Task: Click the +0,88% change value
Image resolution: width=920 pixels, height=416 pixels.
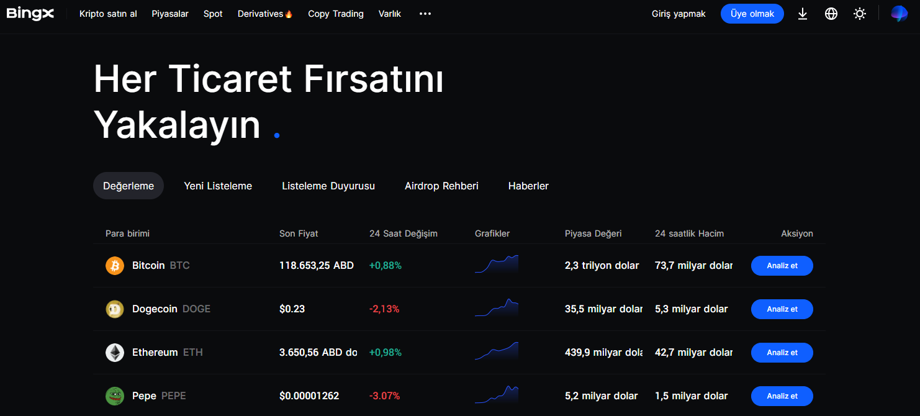Action: [x=386, y=266]
